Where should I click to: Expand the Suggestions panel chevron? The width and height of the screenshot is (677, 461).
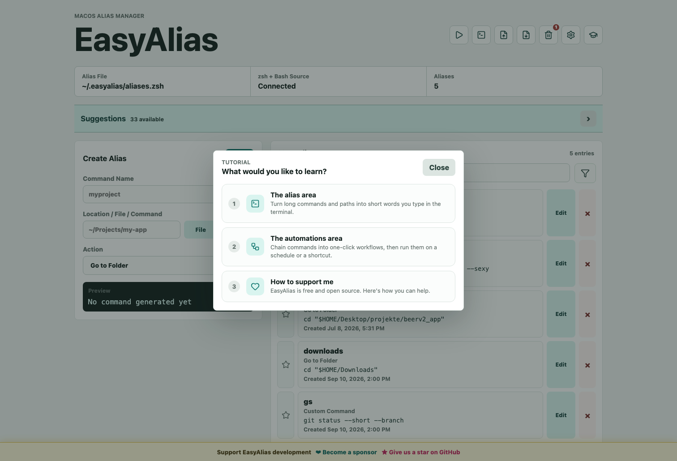588,119
